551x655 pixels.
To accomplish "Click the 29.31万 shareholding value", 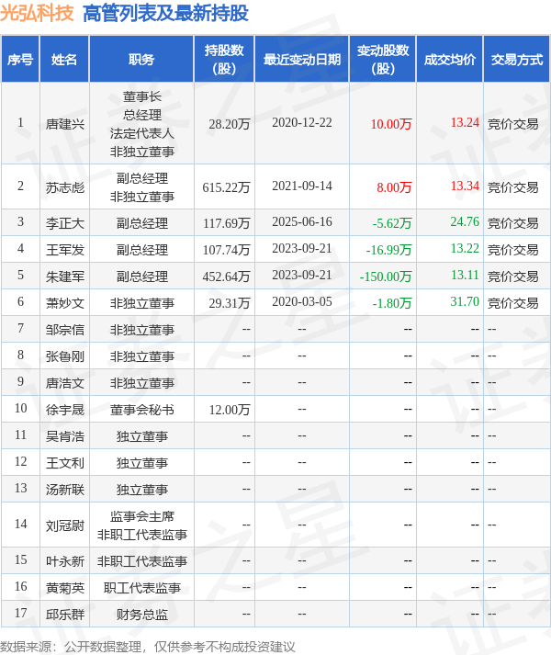I will pos(230,303).
